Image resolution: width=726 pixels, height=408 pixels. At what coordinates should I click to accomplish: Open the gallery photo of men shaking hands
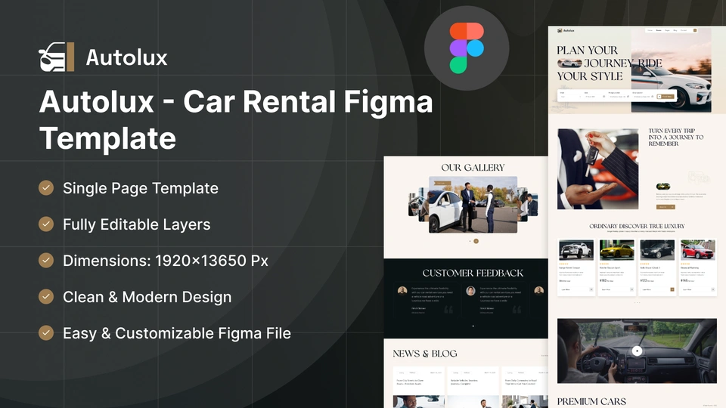473,205
